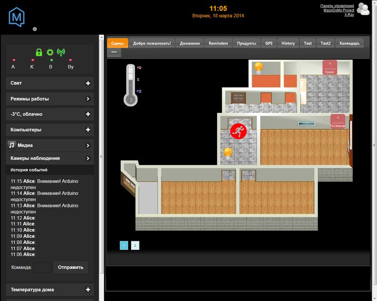The height and width of the screenshot is (301, 377).
Task: Toggle the light bulb in the top room
Action: coord(258,68)
